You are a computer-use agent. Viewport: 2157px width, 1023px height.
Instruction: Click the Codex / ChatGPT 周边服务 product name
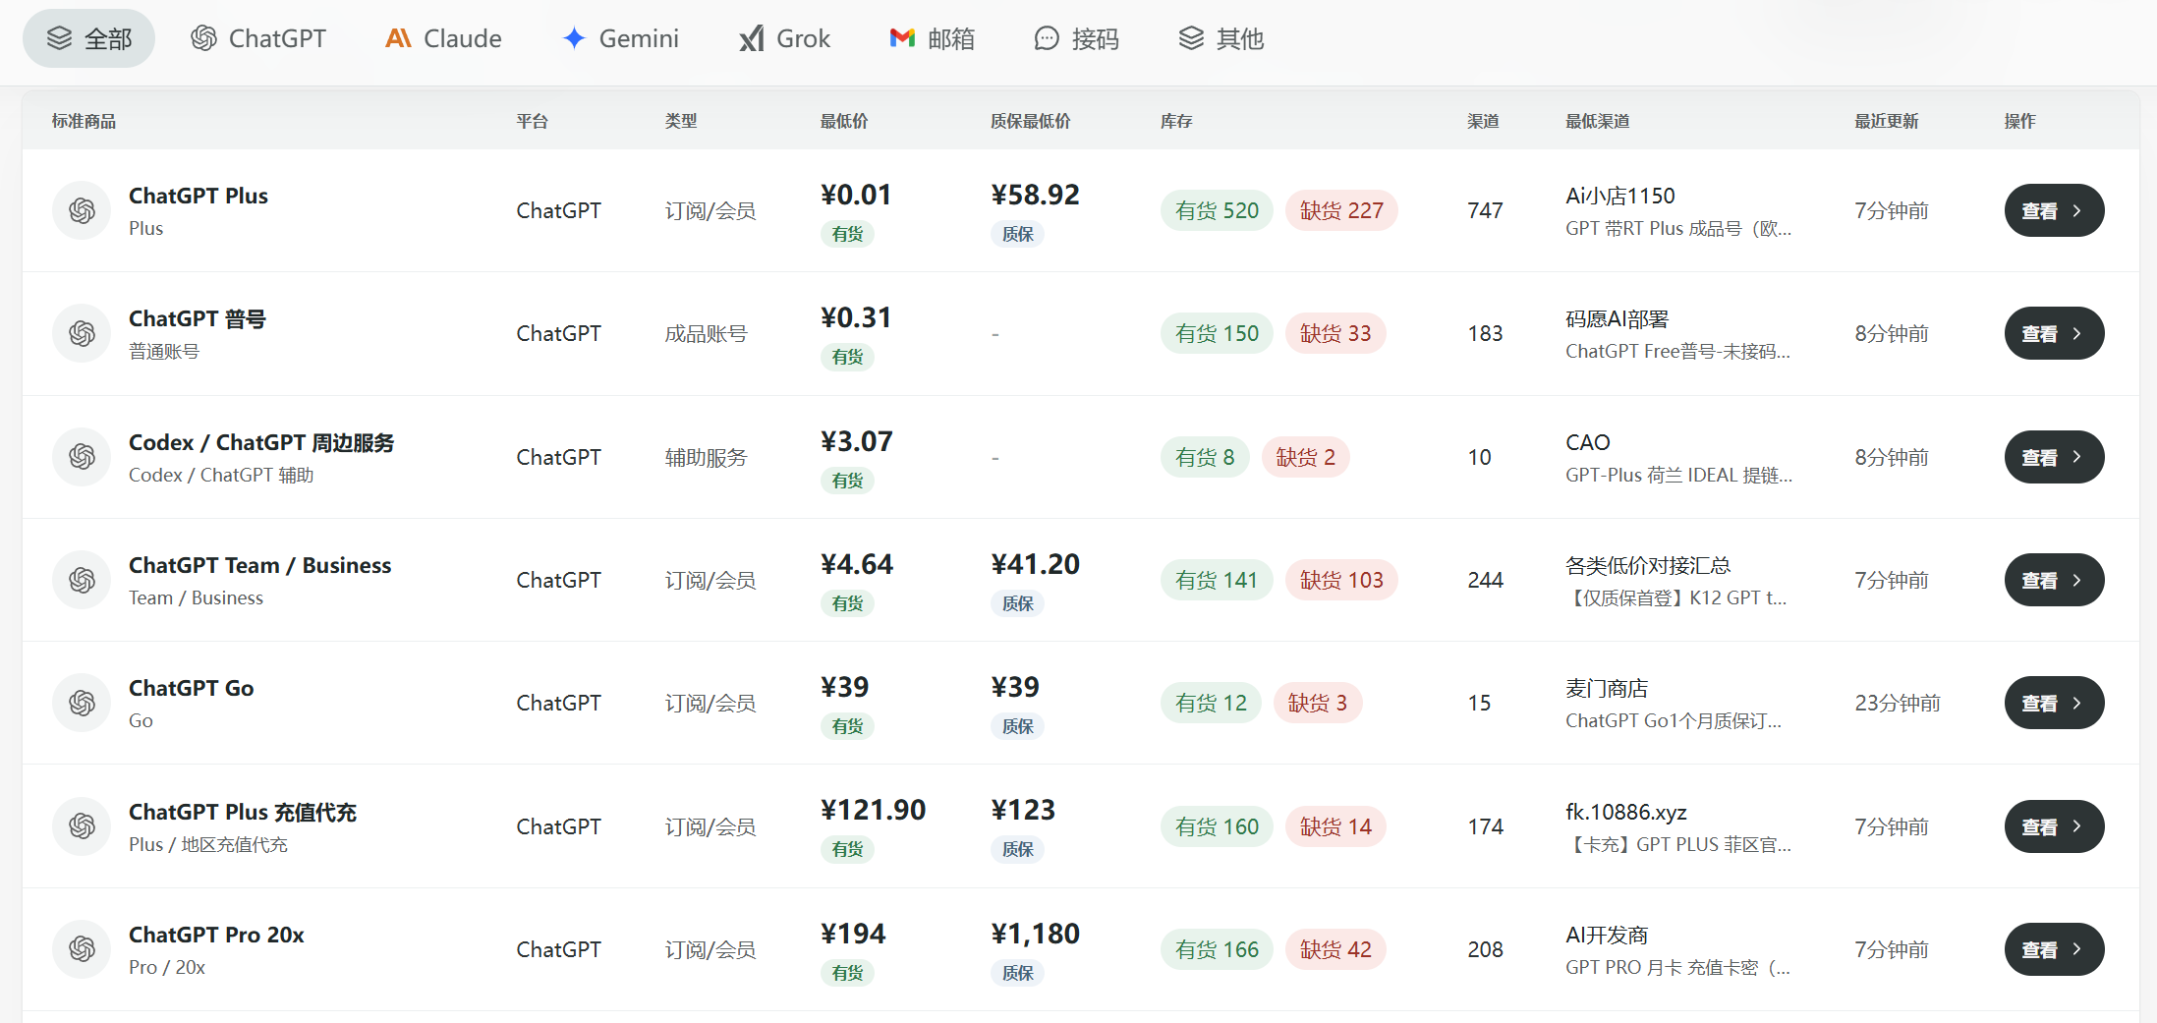[261, 442]
